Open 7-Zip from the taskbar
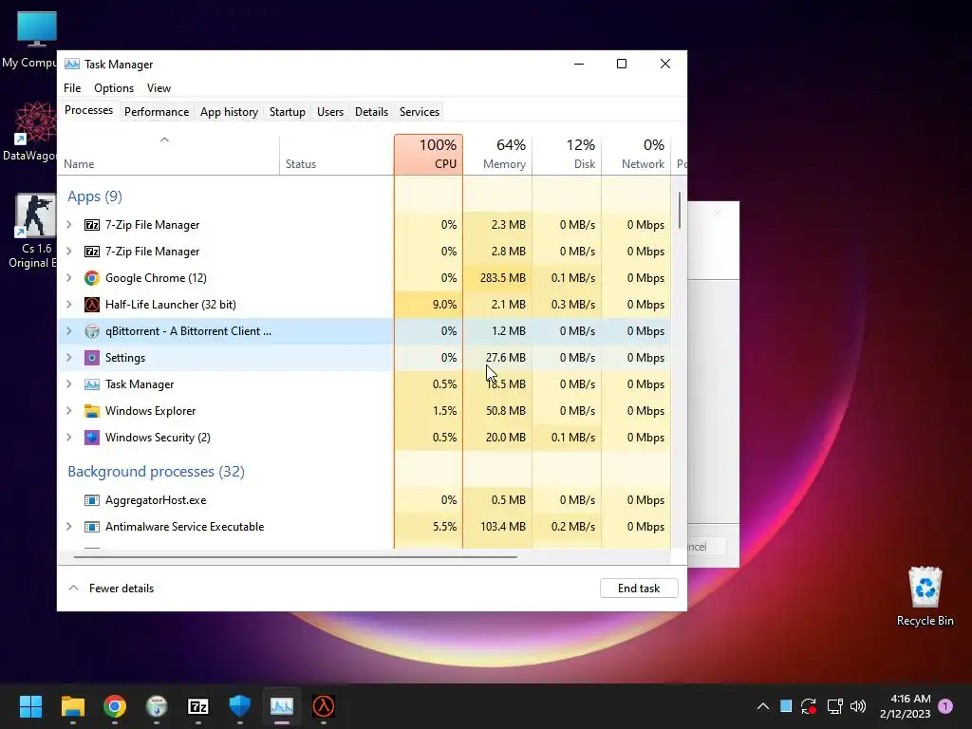Viewport: 972px width, 729px height. pyautogui.click(x=197, y=706)
